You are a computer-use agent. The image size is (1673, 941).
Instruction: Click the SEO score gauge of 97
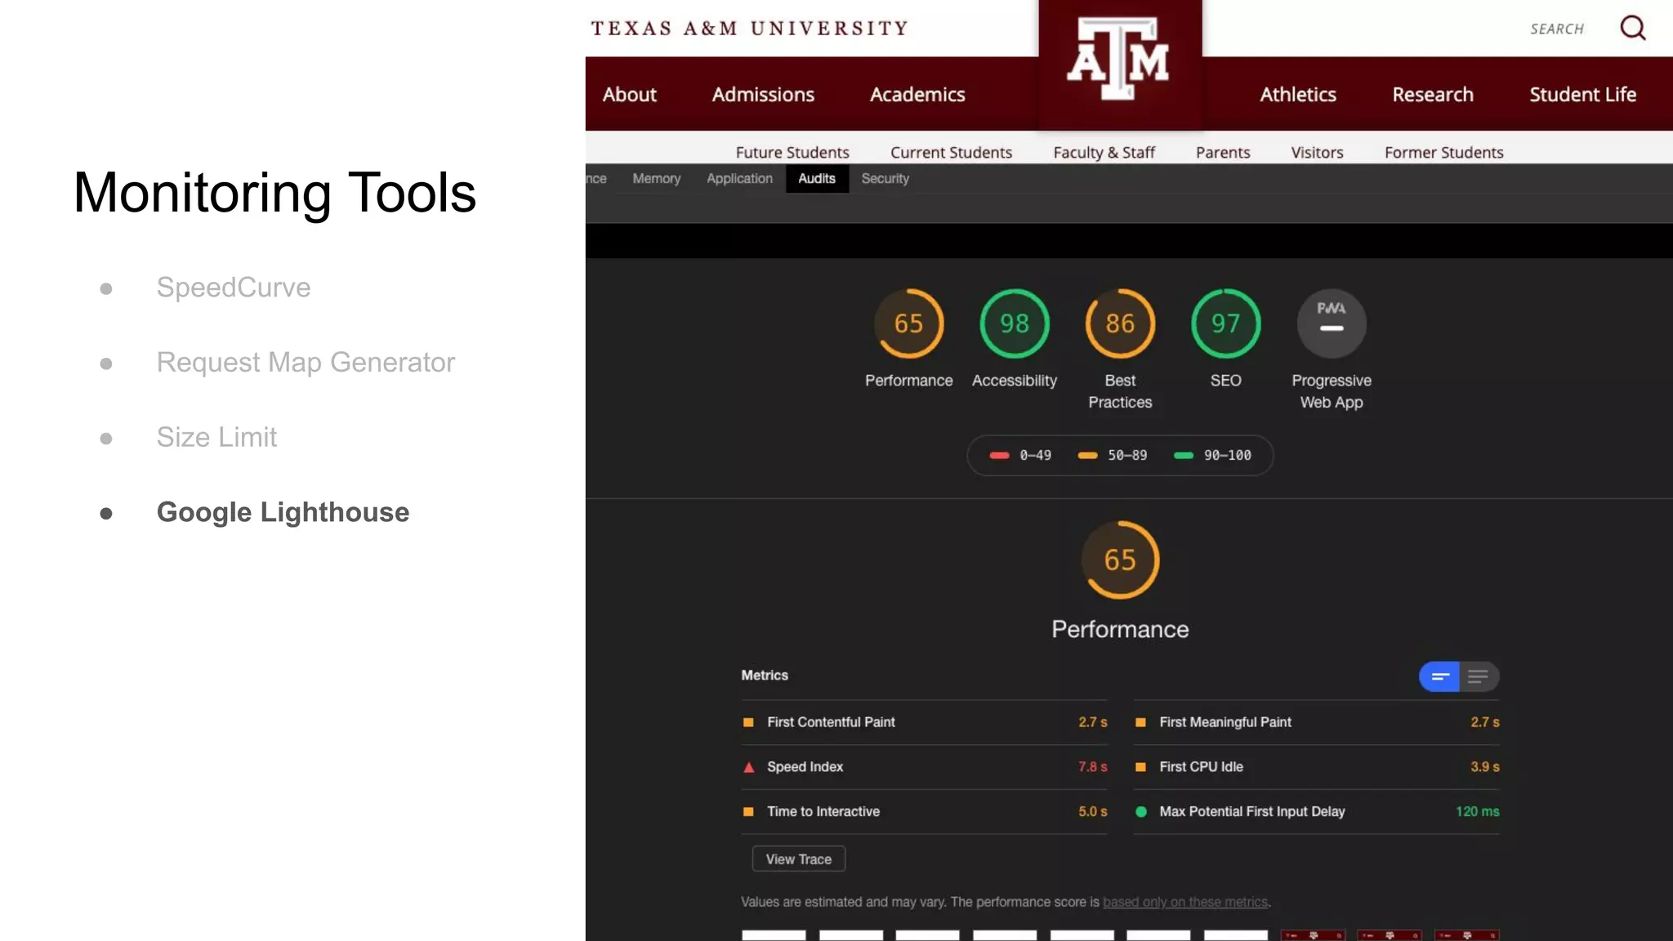pyautogui.click(x=1225, y=323)
